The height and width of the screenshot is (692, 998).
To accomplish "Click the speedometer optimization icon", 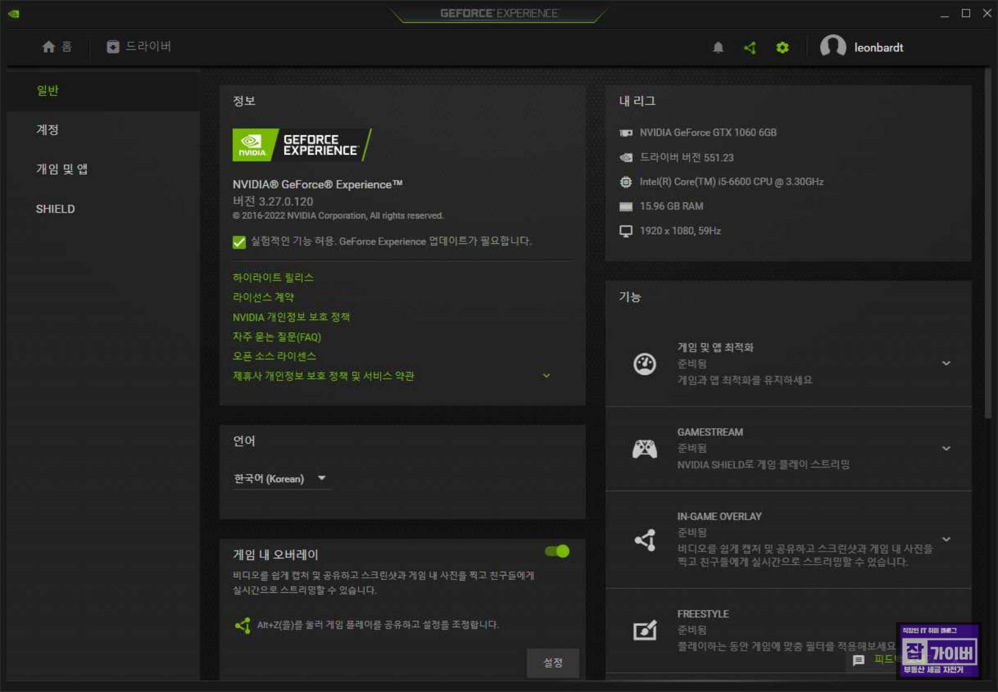I will [x=644, y=364].
